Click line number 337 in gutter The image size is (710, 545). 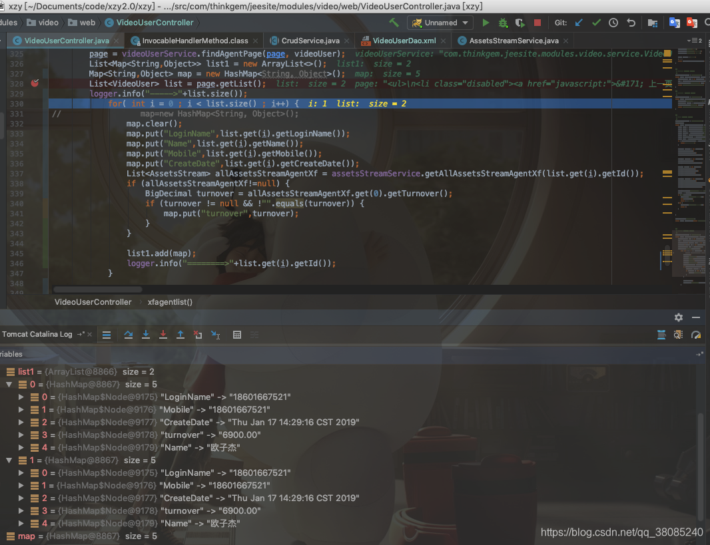tap(17, 174)
